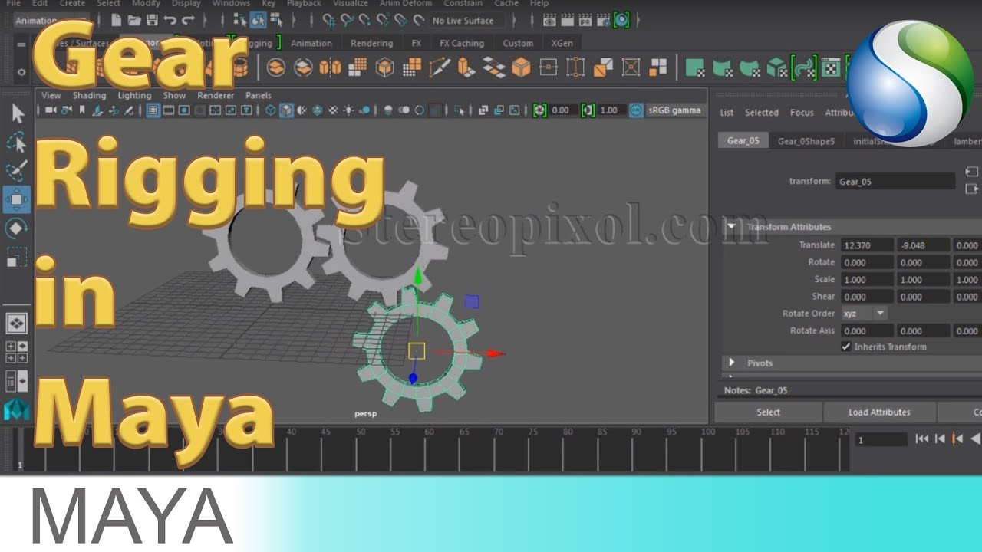Select the Select tool arrow
The width and height of the screenshot is (982, 552).
coord(17,114)
